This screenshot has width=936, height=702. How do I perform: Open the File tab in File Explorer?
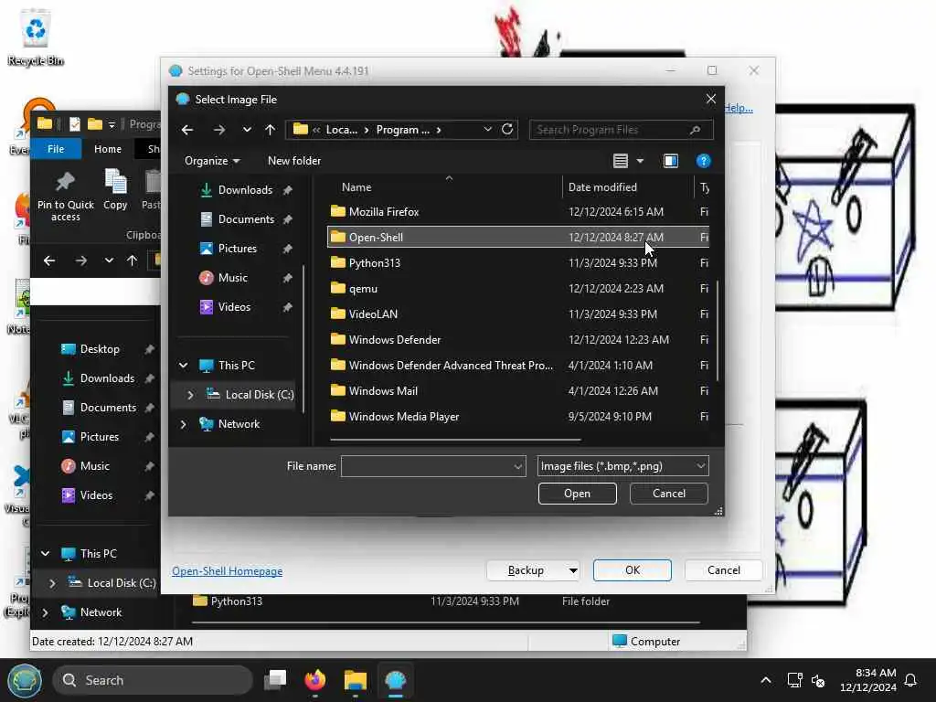coord(56,149)
